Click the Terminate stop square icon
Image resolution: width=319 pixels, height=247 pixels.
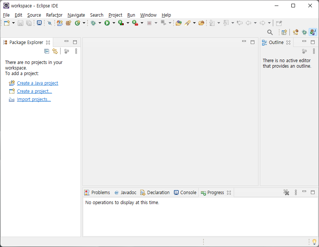(x=149, y=23)
